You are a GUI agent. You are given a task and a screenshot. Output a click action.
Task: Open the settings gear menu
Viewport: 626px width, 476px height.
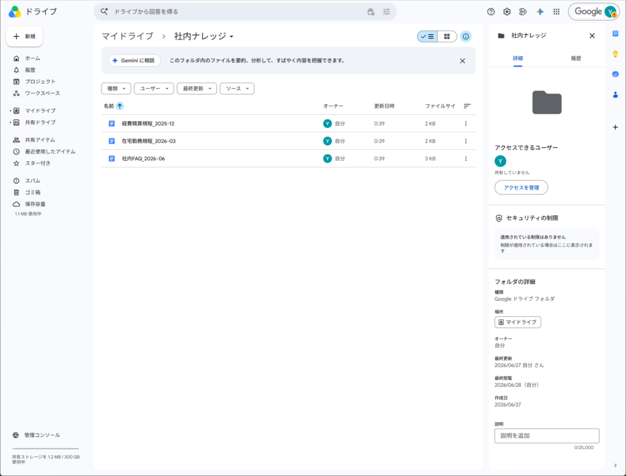click(507, 12)
